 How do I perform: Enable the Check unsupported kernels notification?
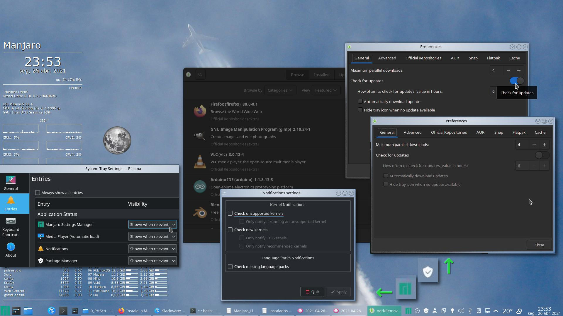point(230,213)
